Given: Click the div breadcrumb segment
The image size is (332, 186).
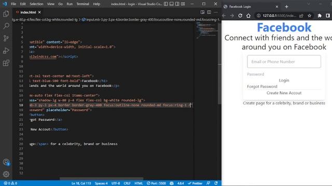Looking at the screenshot, I should pos(45,20).
